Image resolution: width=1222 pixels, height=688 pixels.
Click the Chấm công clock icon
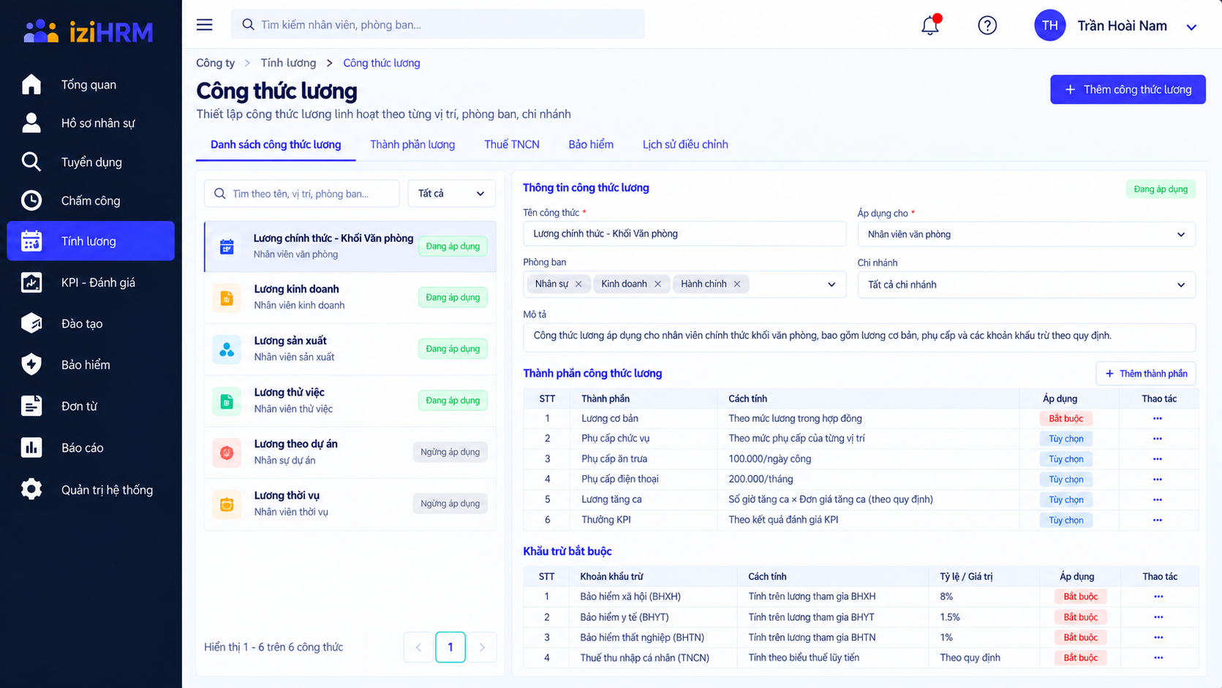pos(31,200)
